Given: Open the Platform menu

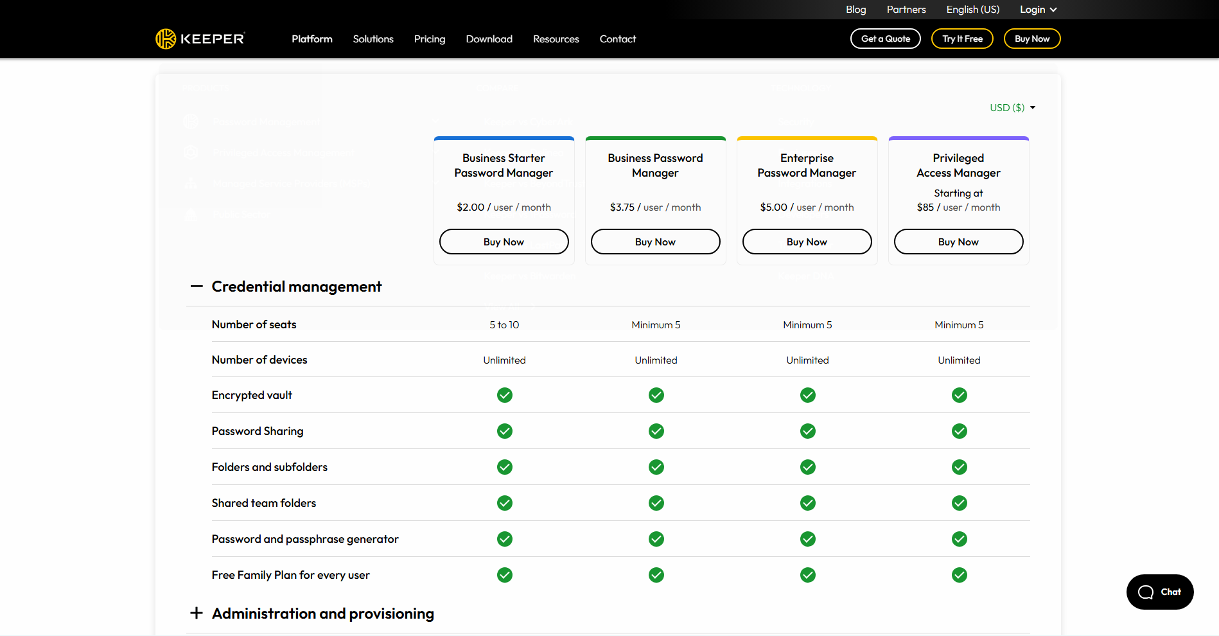Looking at the screenshot, I should point(312,39).
